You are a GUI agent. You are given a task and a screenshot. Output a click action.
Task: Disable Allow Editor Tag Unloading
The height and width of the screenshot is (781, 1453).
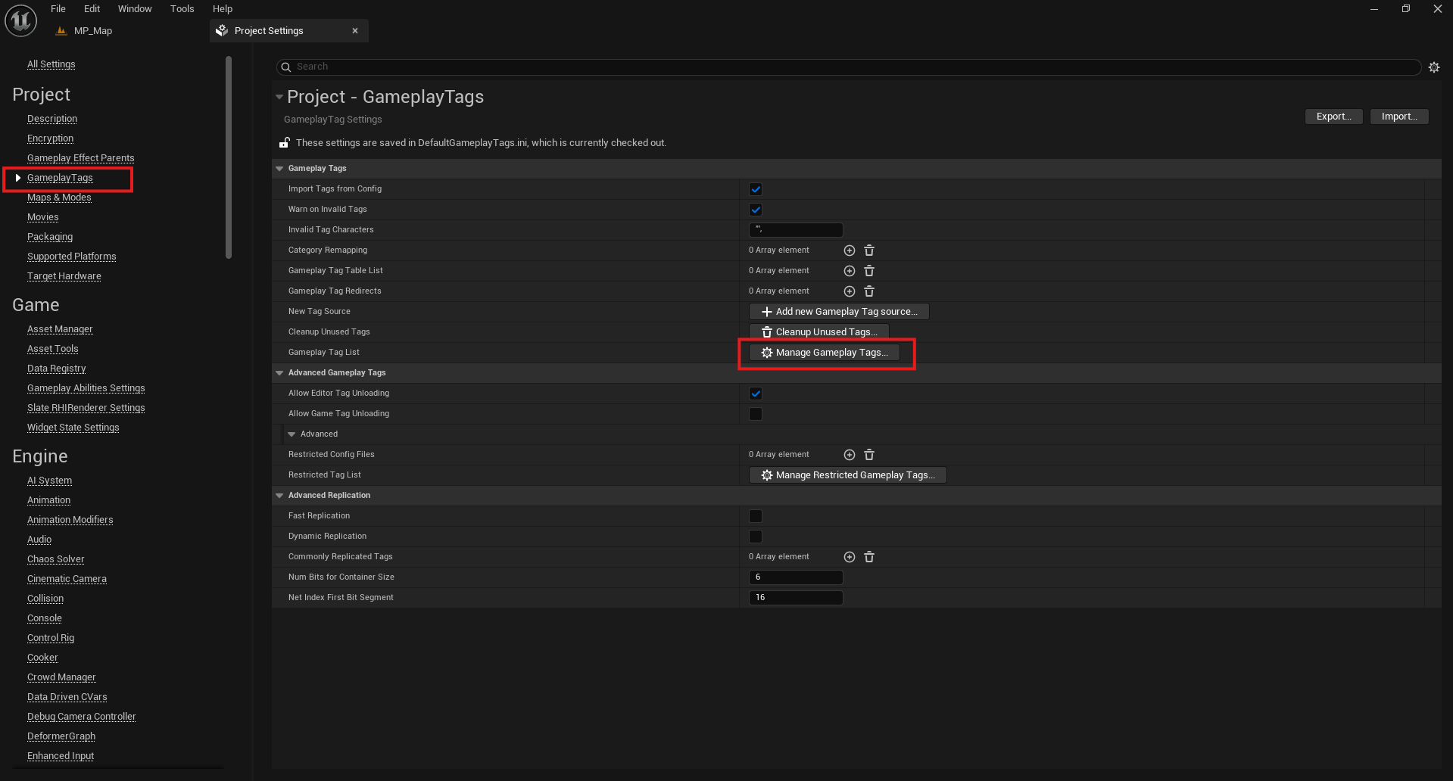756,394
